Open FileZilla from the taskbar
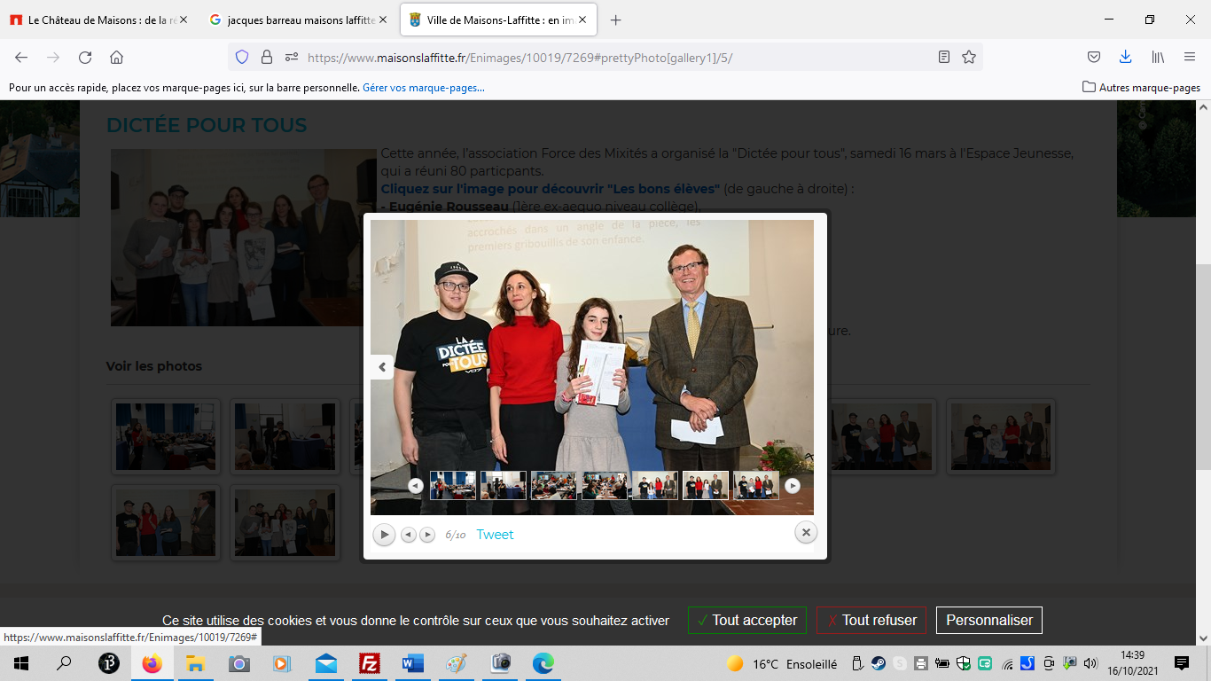This screenshot has width=1211, height=681. click(370, 663)
